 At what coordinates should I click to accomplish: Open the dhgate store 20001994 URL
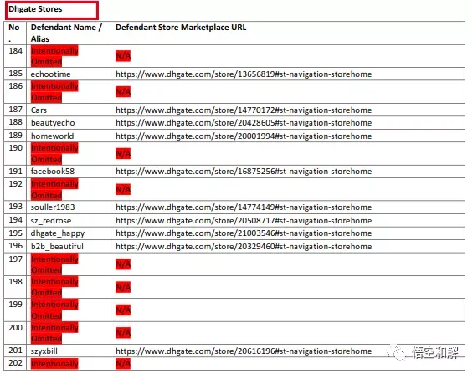[x=244, y=136]
